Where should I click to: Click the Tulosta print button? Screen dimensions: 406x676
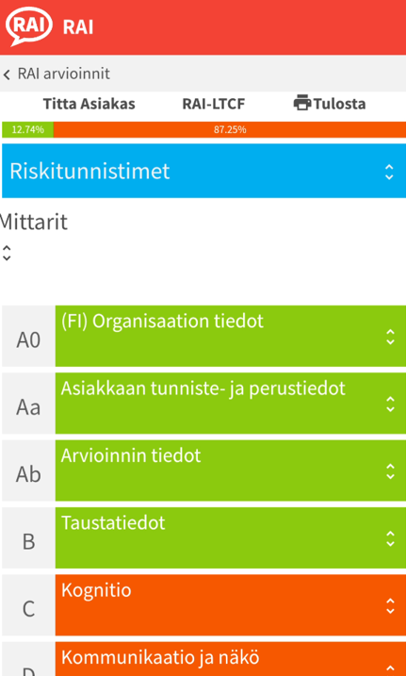tap(330, 104)
